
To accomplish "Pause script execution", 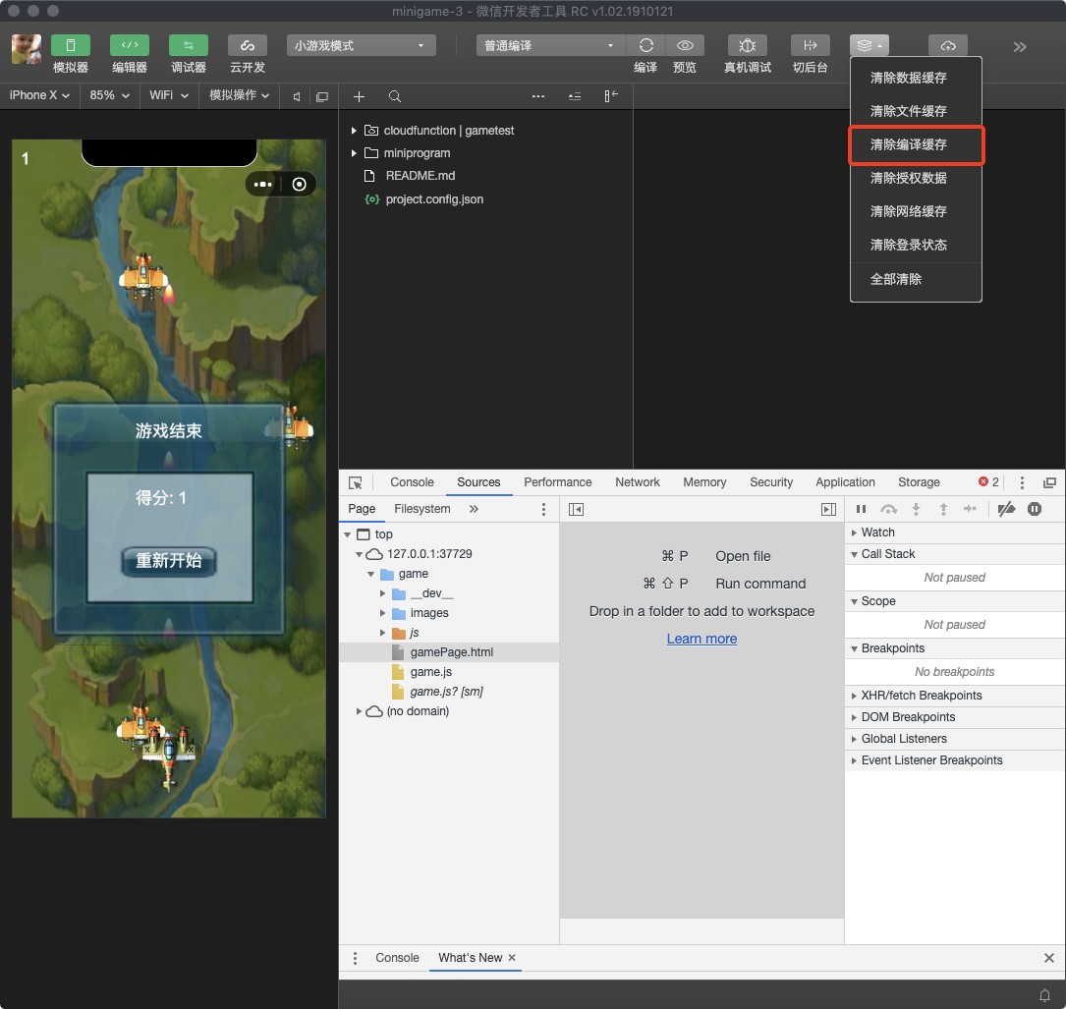I will pos(861,509).
